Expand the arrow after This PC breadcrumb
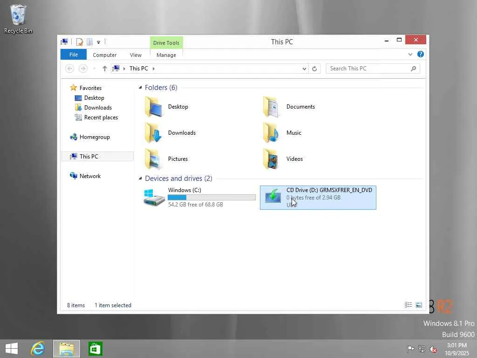Image resolution: width=477 pixels, height=358 pixels. pos(154,69)
